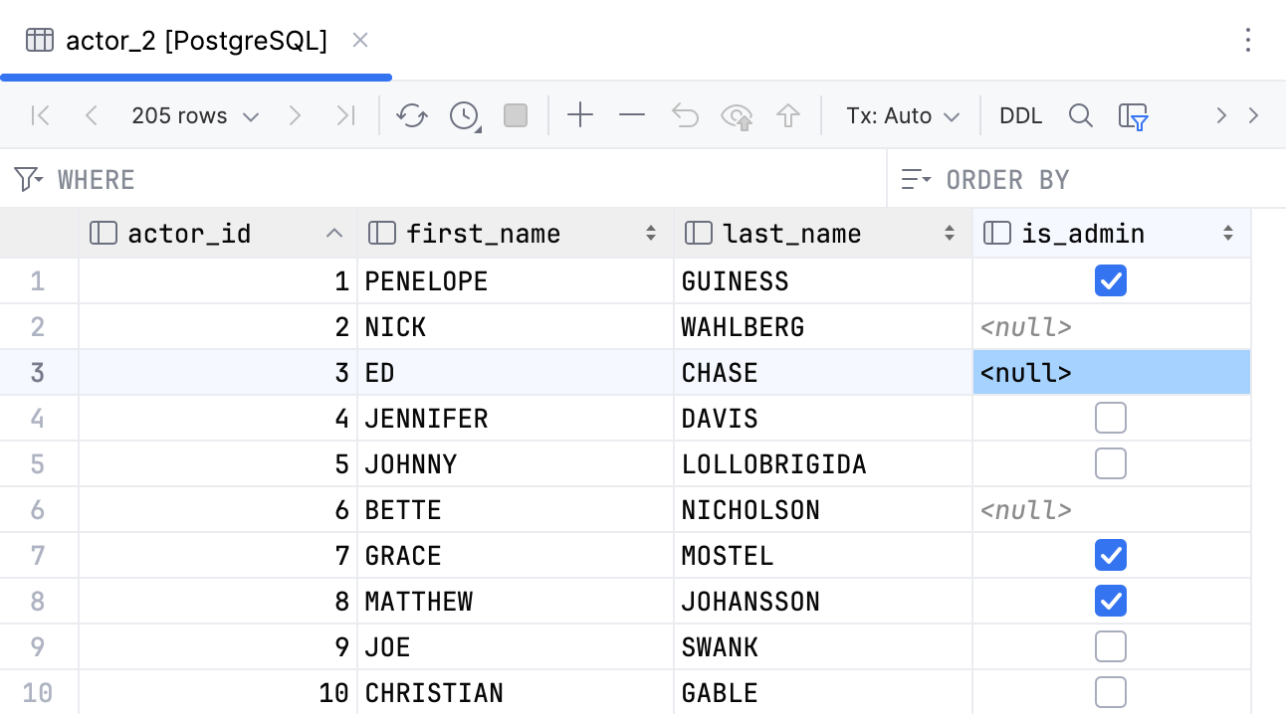Enable is_admin for JOE SWANK

point(1111,646)
